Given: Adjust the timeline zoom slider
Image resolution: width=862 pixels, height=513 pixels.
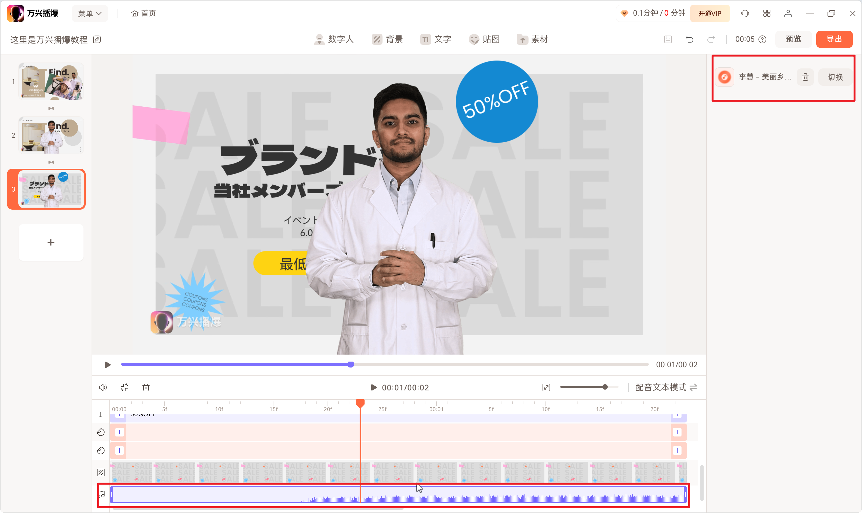Looking at the screenshot, I should (605, 387).
